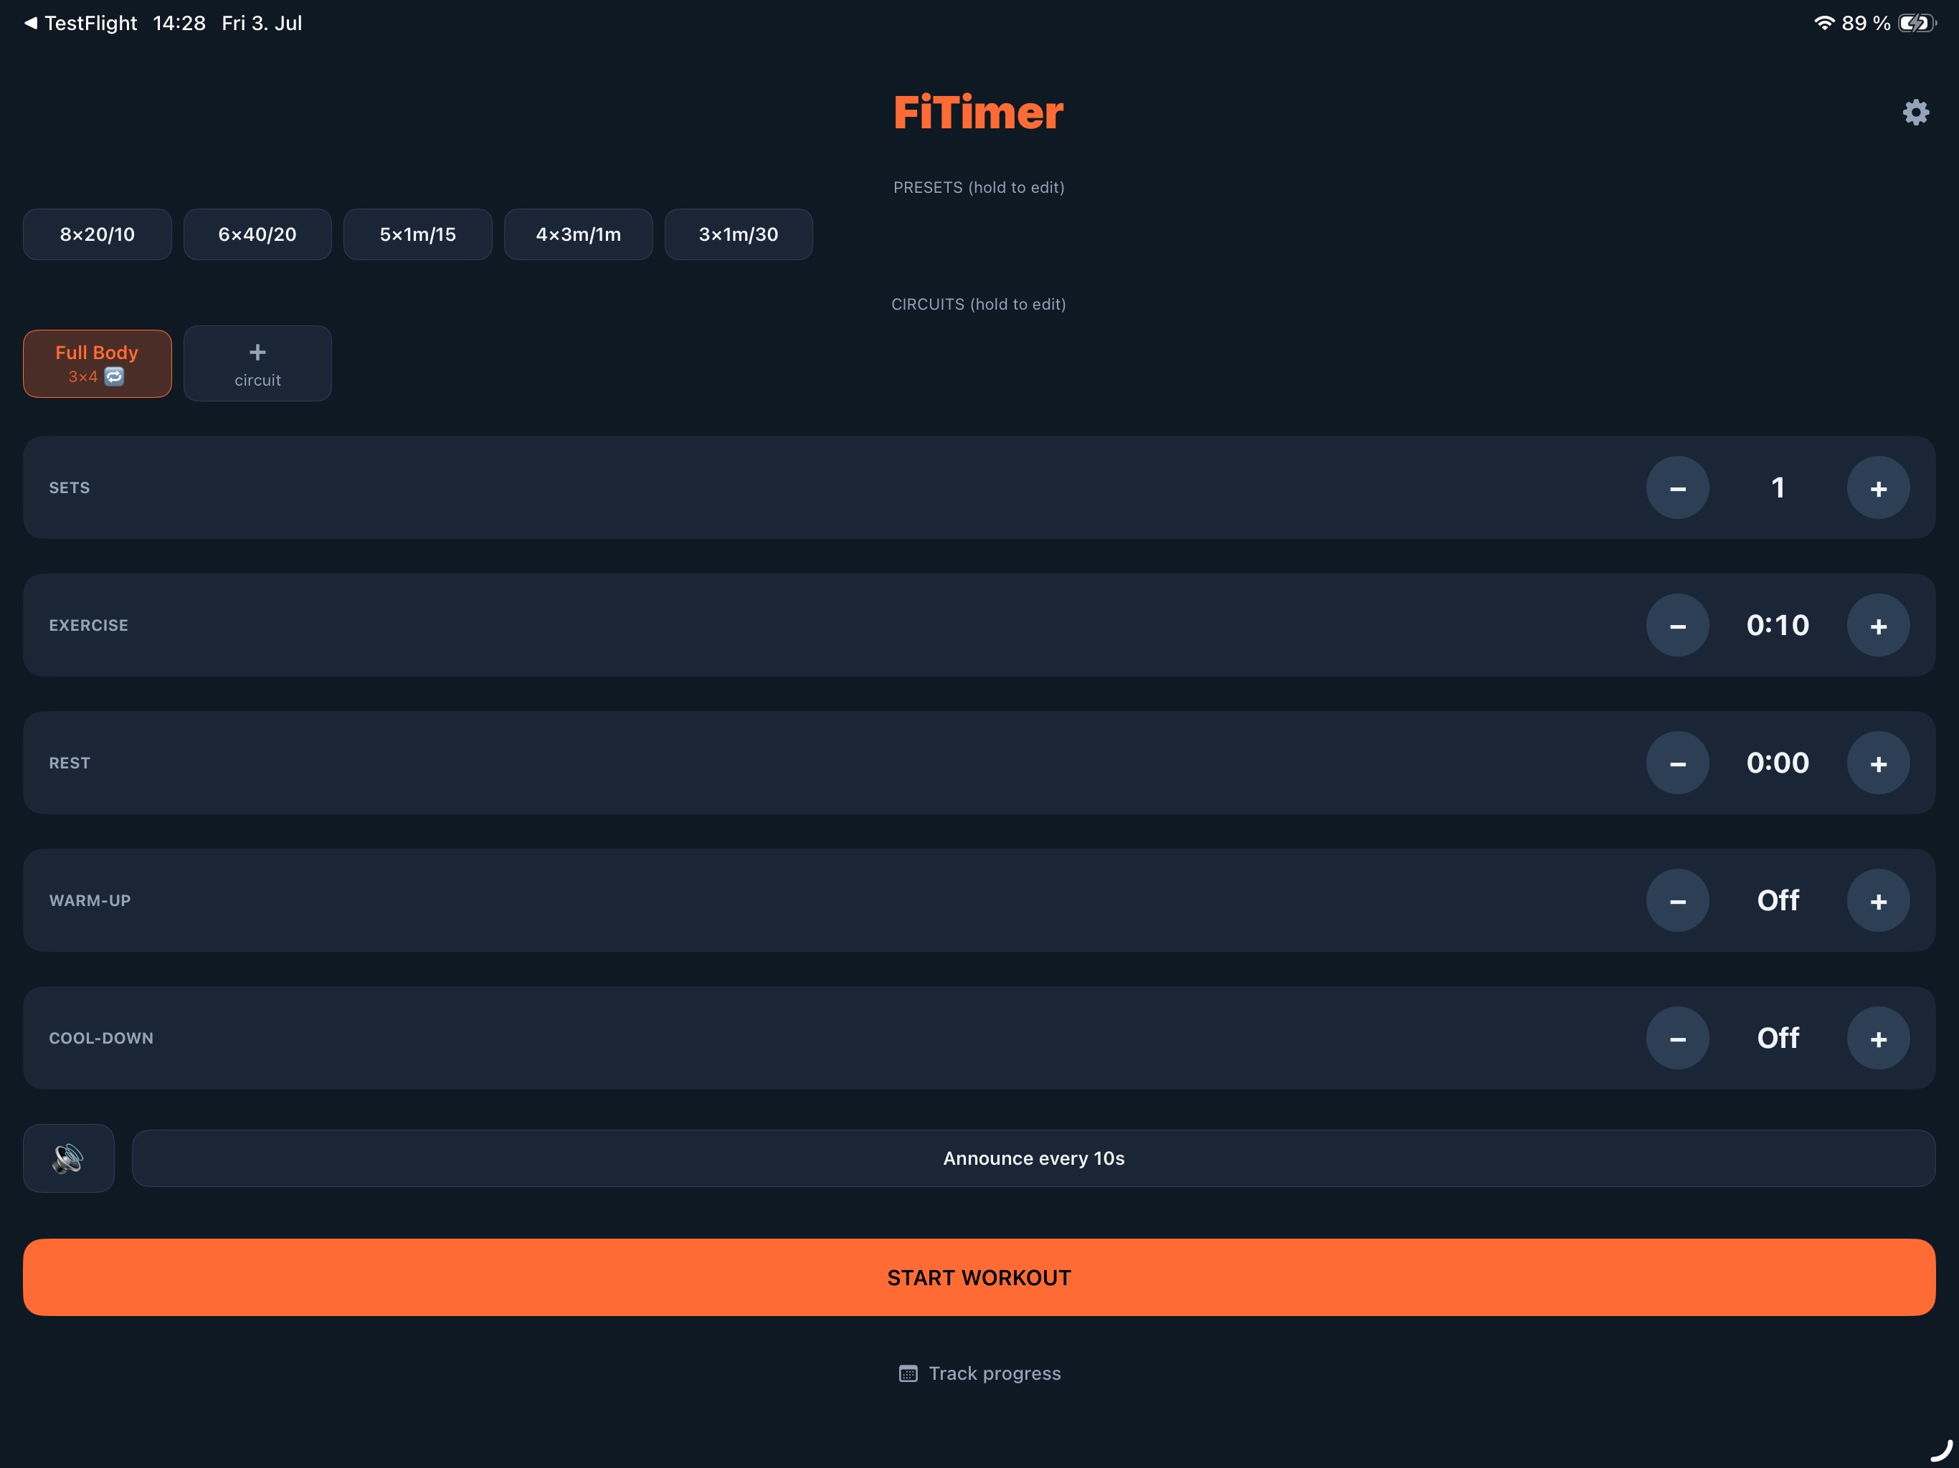Increase the WARM-UP time

tap(1877, 900)
